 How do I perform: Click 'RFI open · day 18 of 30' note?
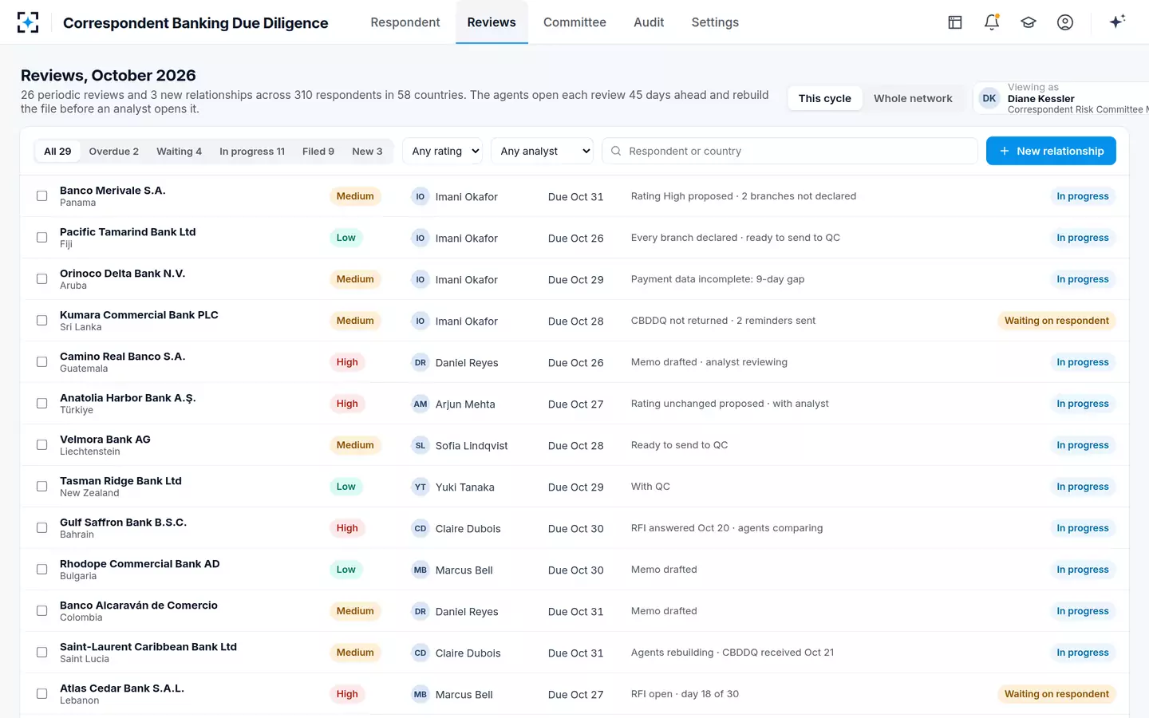coord(685,694)
